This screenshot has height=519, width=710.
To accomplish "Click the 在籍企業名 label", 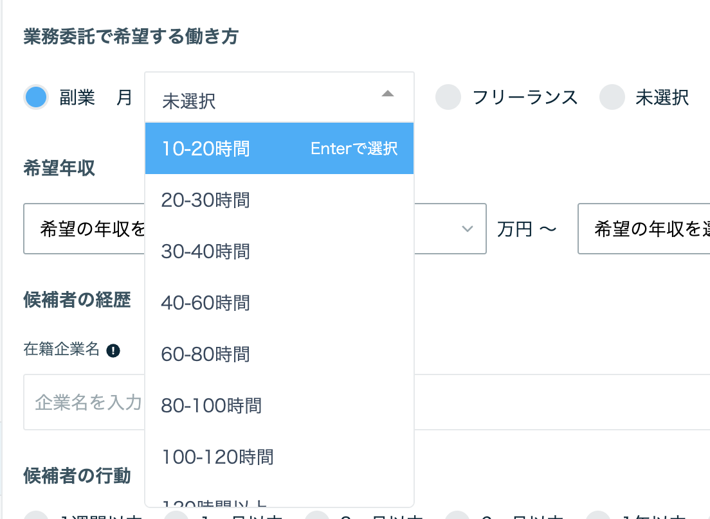I will click(62, 349).
